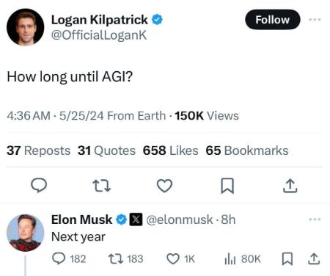Open the more options menu of main tweet
This screenshot has width=330, height=276.
(x=315, y=20)
